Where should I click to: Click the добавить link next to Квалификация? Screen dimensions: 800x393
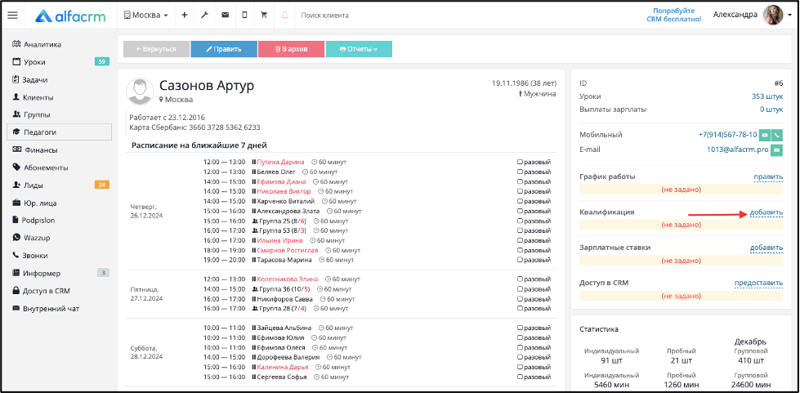click(766, 212)
